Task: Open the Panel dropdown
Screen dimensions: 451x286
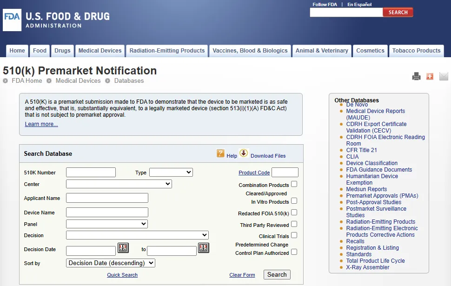Action: coord(107,224)
